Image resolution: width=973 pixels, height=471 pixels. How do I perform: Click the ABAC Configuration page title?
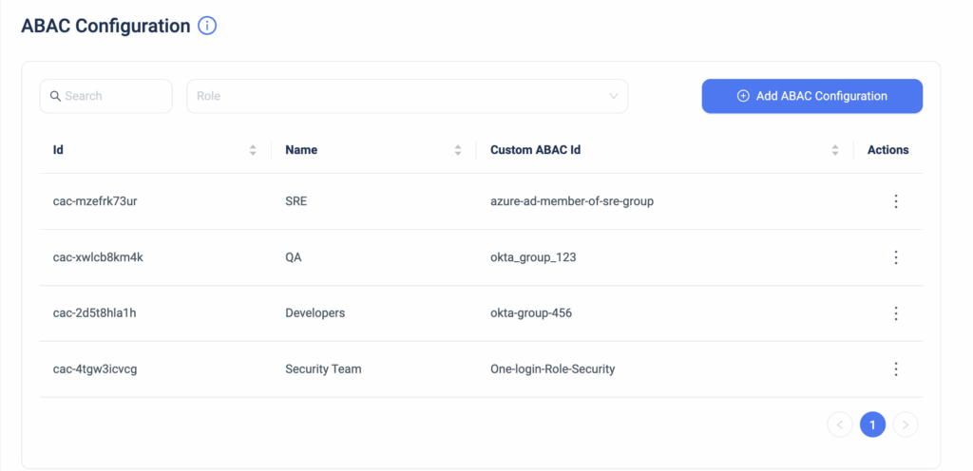click(106, 26)
